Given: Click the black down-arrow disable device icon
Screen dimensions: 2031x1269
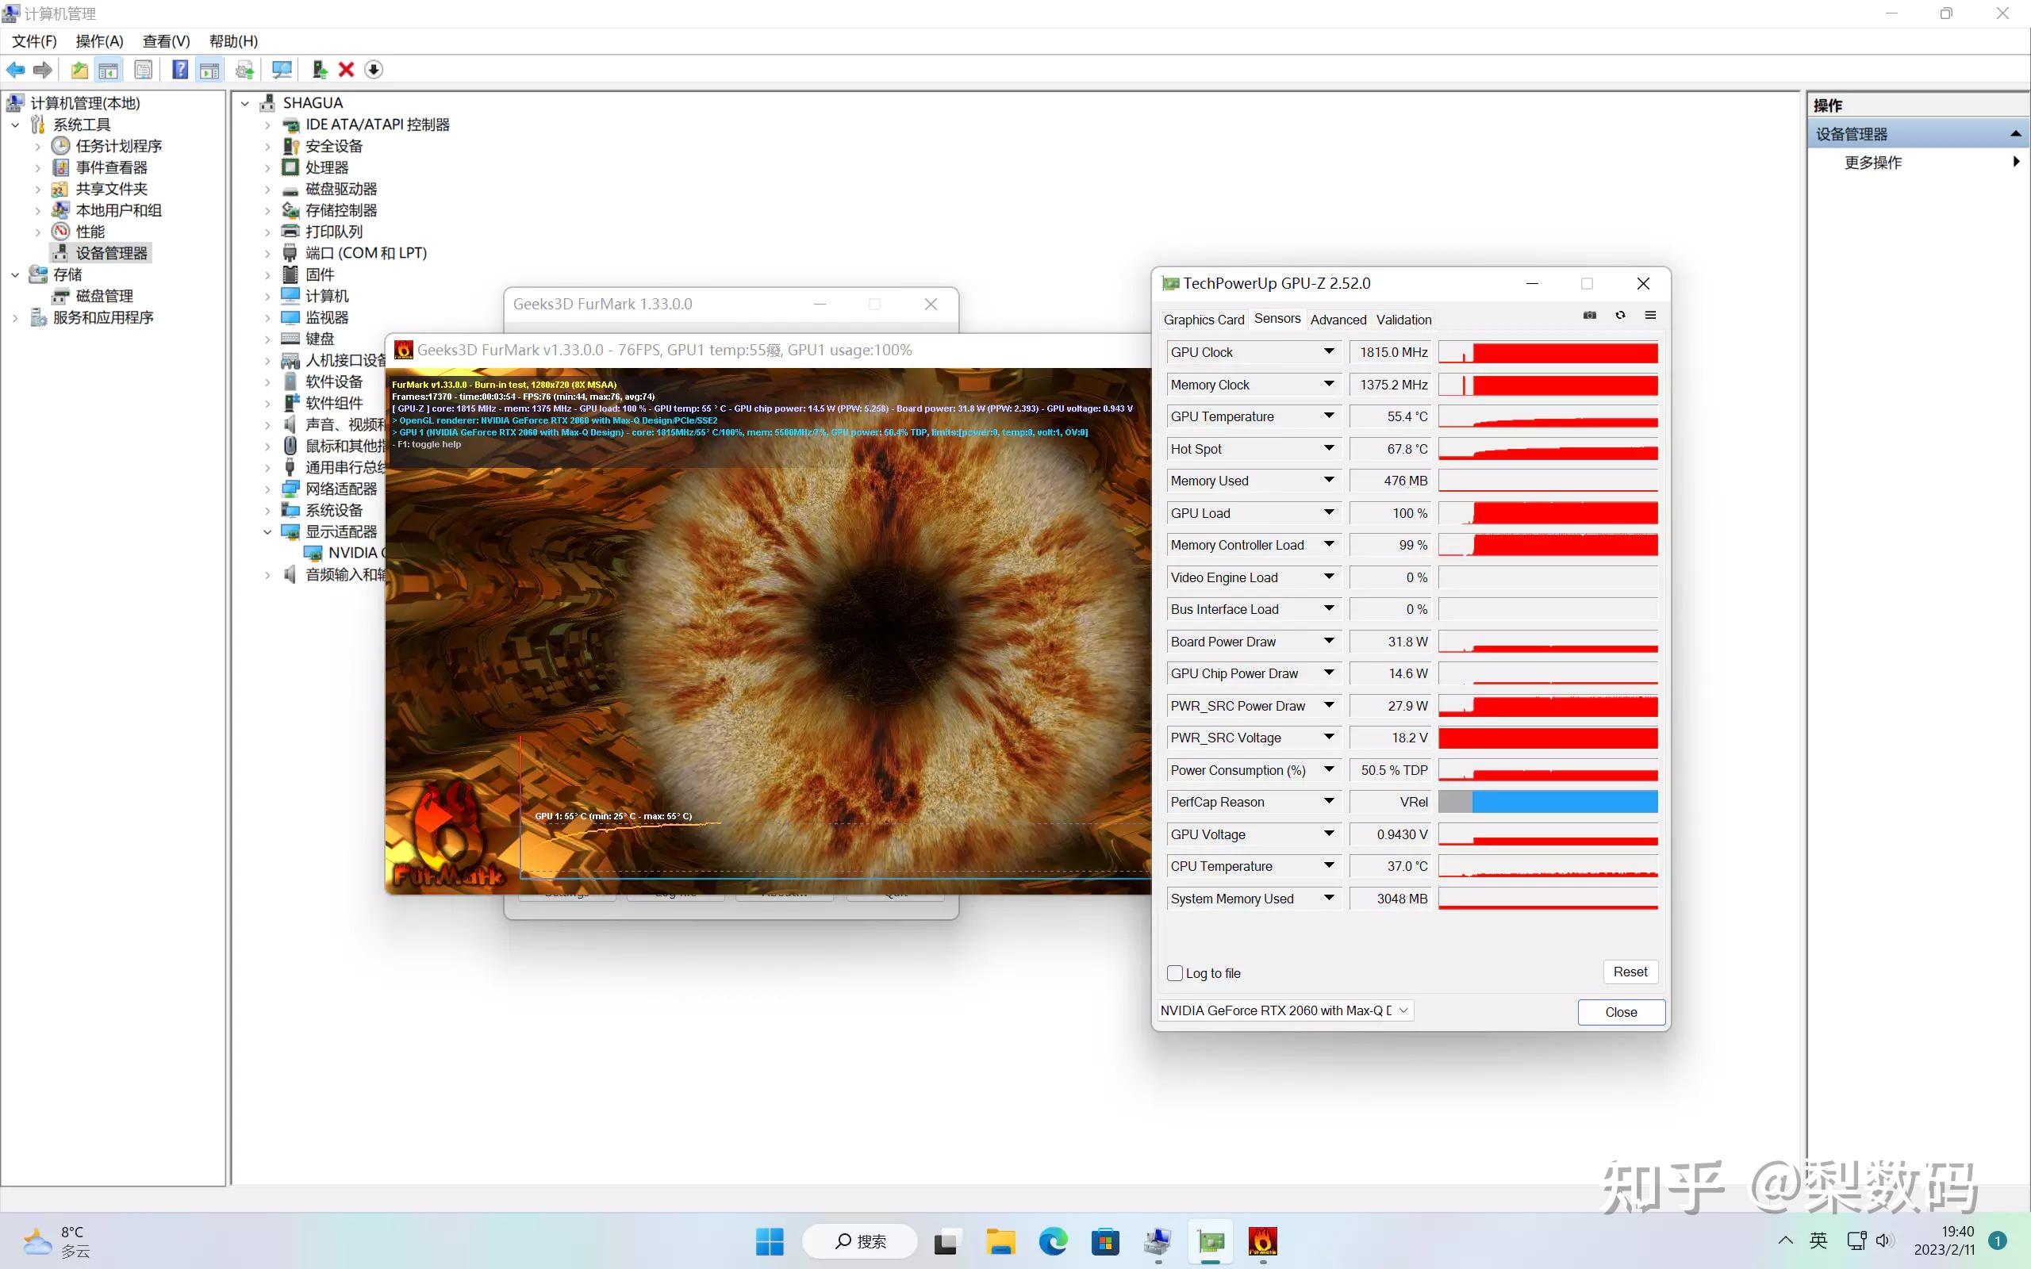Looking at the screenshot, I should (x=374, y=70).
